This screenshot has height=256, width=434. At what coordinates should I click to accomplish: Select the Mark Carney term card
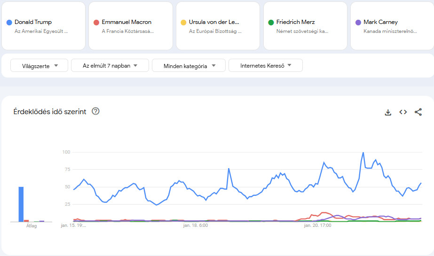pyautogui.click(x=392, y=26)
